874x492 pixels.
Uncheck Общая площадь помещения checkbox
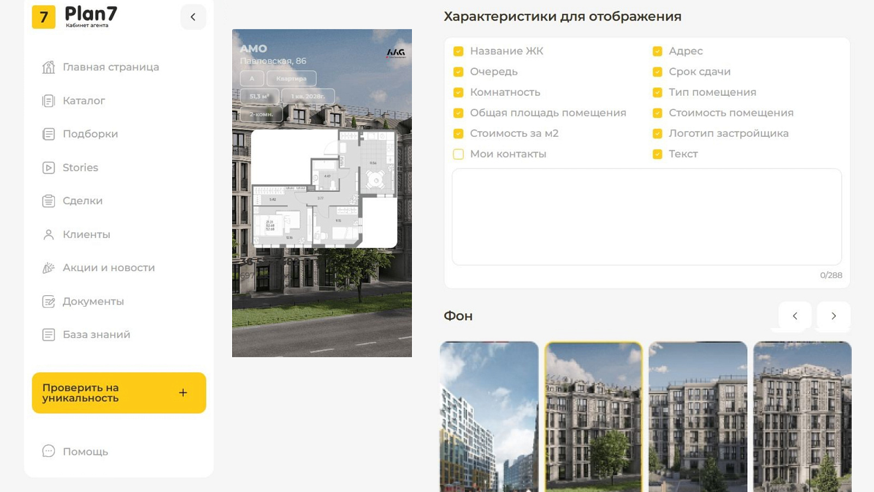[x=458, y=113]
